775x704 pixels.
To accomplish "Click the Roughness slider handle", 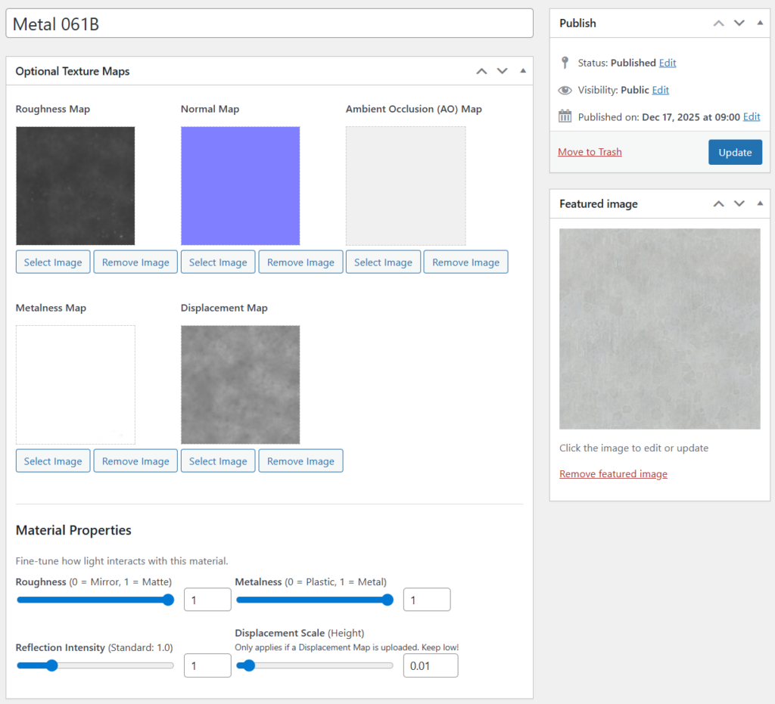I will [168, 600].
